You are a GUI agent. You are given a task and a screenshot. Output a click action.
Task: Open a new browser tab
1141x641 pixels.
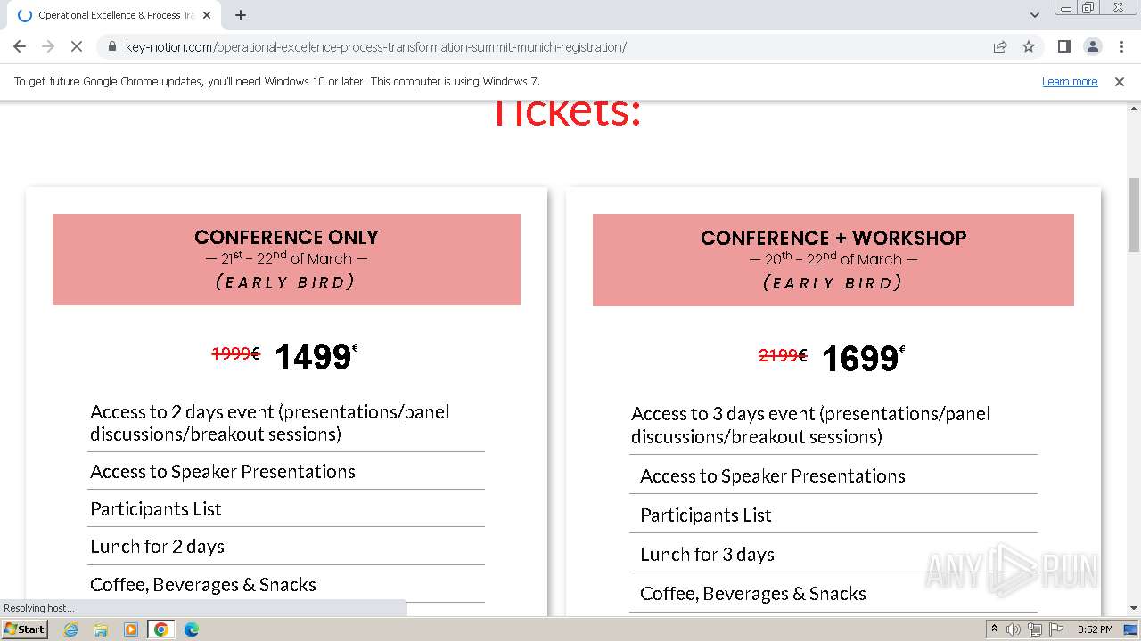[241, 15]
